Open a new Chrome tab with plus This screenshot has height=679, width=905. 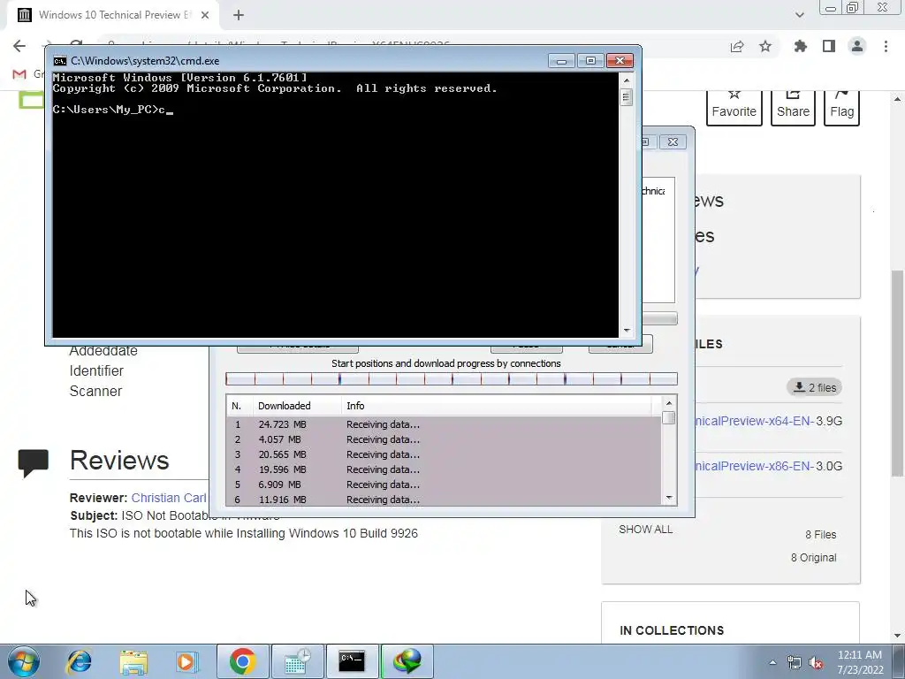[x=239, y=15]
